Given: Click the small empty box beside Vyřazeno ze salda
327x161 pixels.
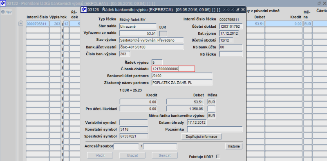Looking at the screenshot, I should point(163,34).
